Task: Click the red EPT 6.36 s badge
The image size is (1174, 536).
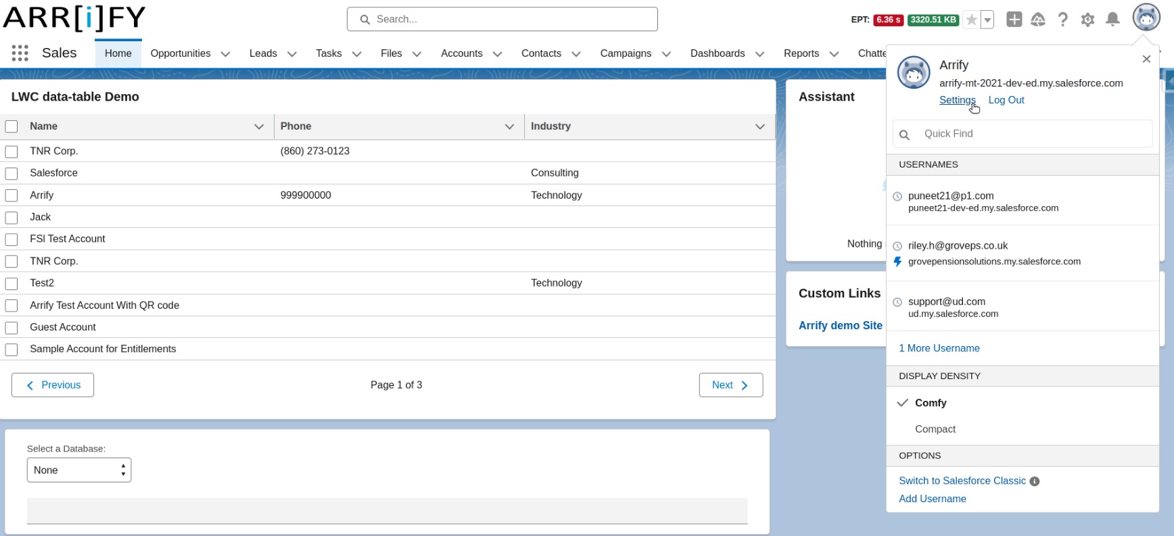Action: pyautogui.click(x=888, y=20)
